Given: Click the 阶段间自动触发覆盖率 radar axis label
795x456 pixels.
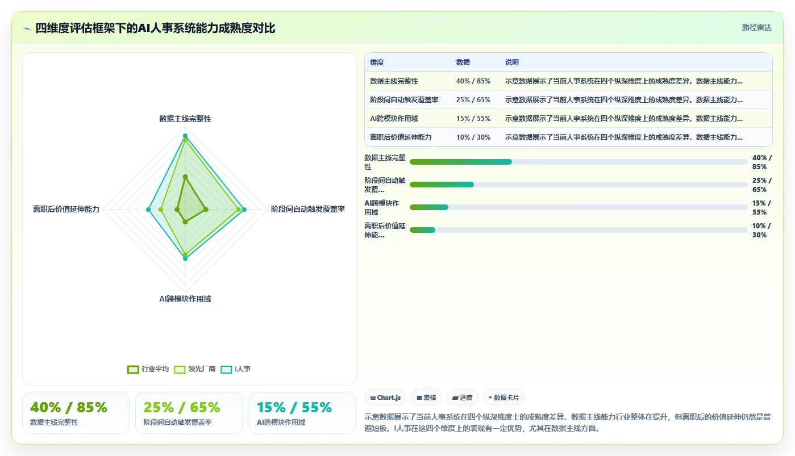Looking at the screenshot, I should coord(307,210).
